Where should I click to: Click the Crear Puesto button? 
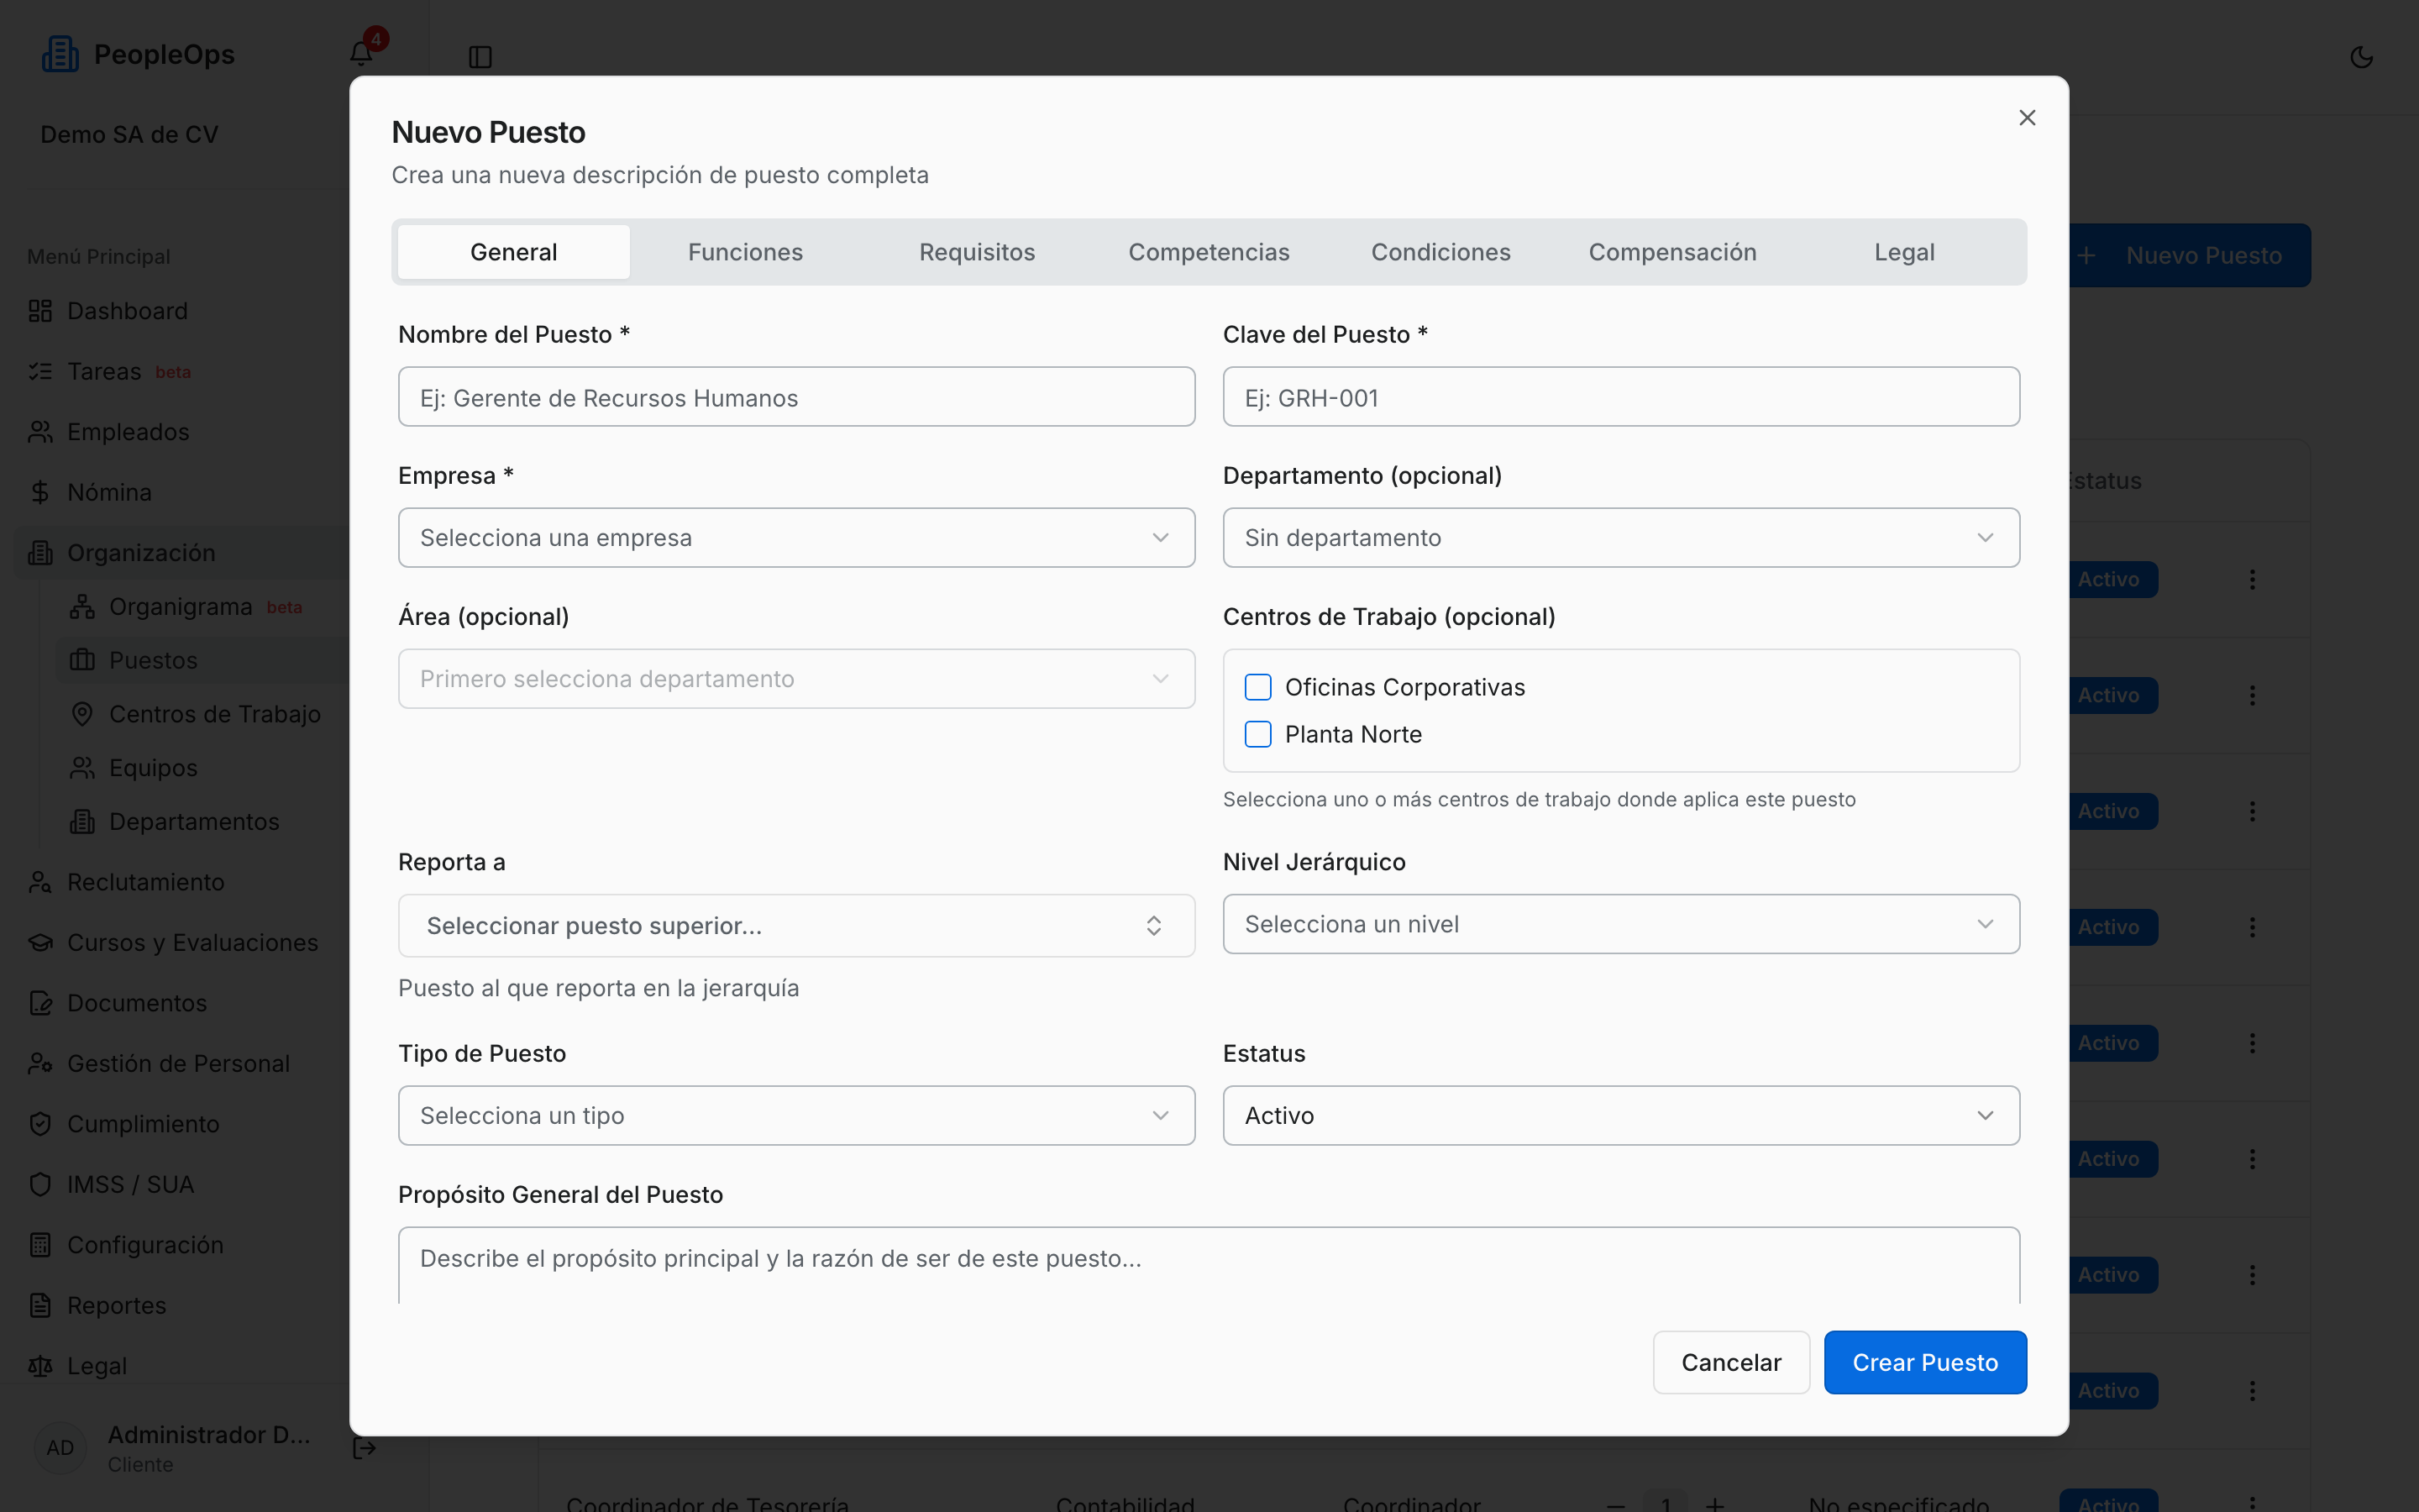[1925, 1362]
